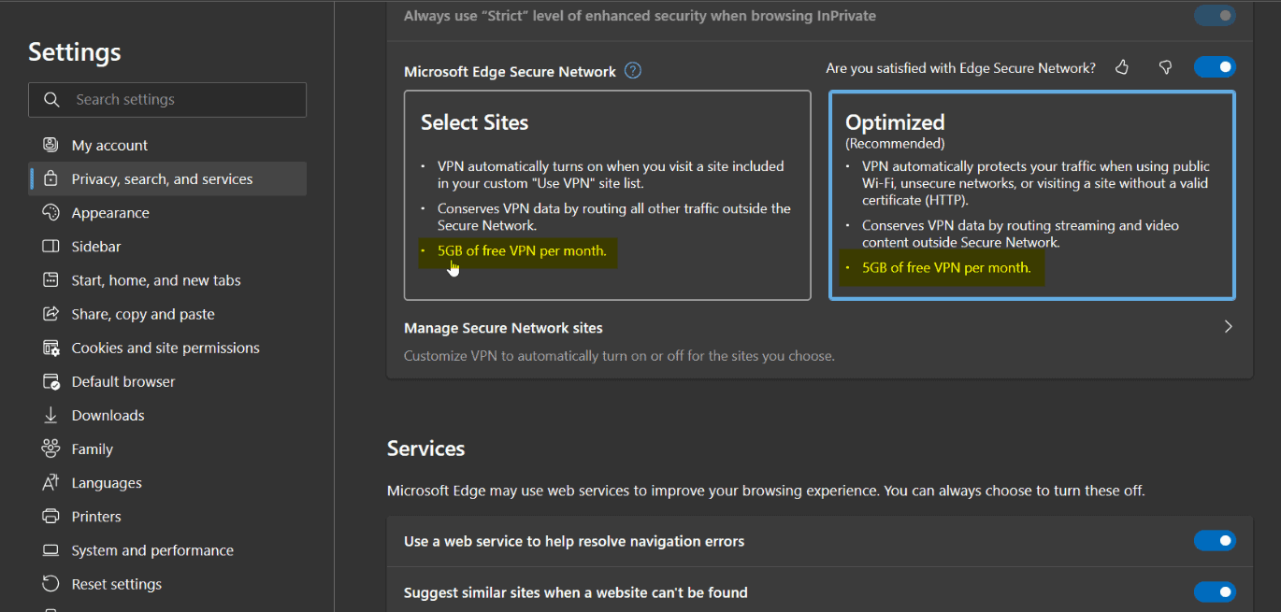Toggle Microsoft Edge Secure Network switch
The height and width of the screenshot is (612, 1281).
click(1215, 67)
